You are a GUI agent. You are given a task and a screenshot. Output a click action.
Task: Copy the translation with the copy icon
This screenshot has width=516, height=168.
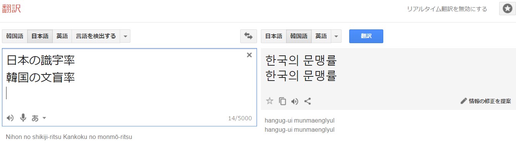282,101
